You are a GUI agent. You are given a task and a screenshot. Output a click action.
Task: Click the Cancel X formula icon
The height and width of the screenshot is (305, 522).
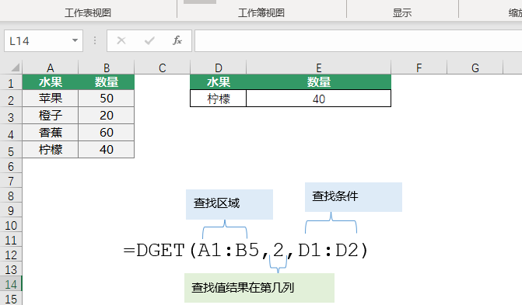(121, 40)
